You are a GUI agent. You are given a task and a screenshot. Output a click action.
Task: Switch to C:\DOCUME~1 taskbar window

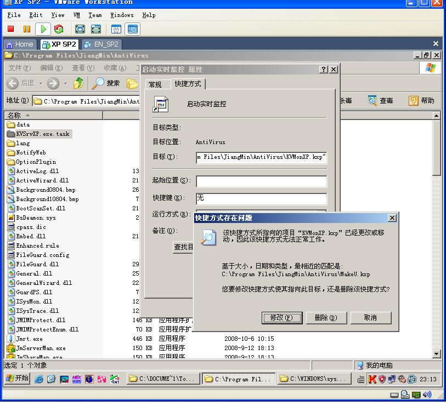pos(163,379)
